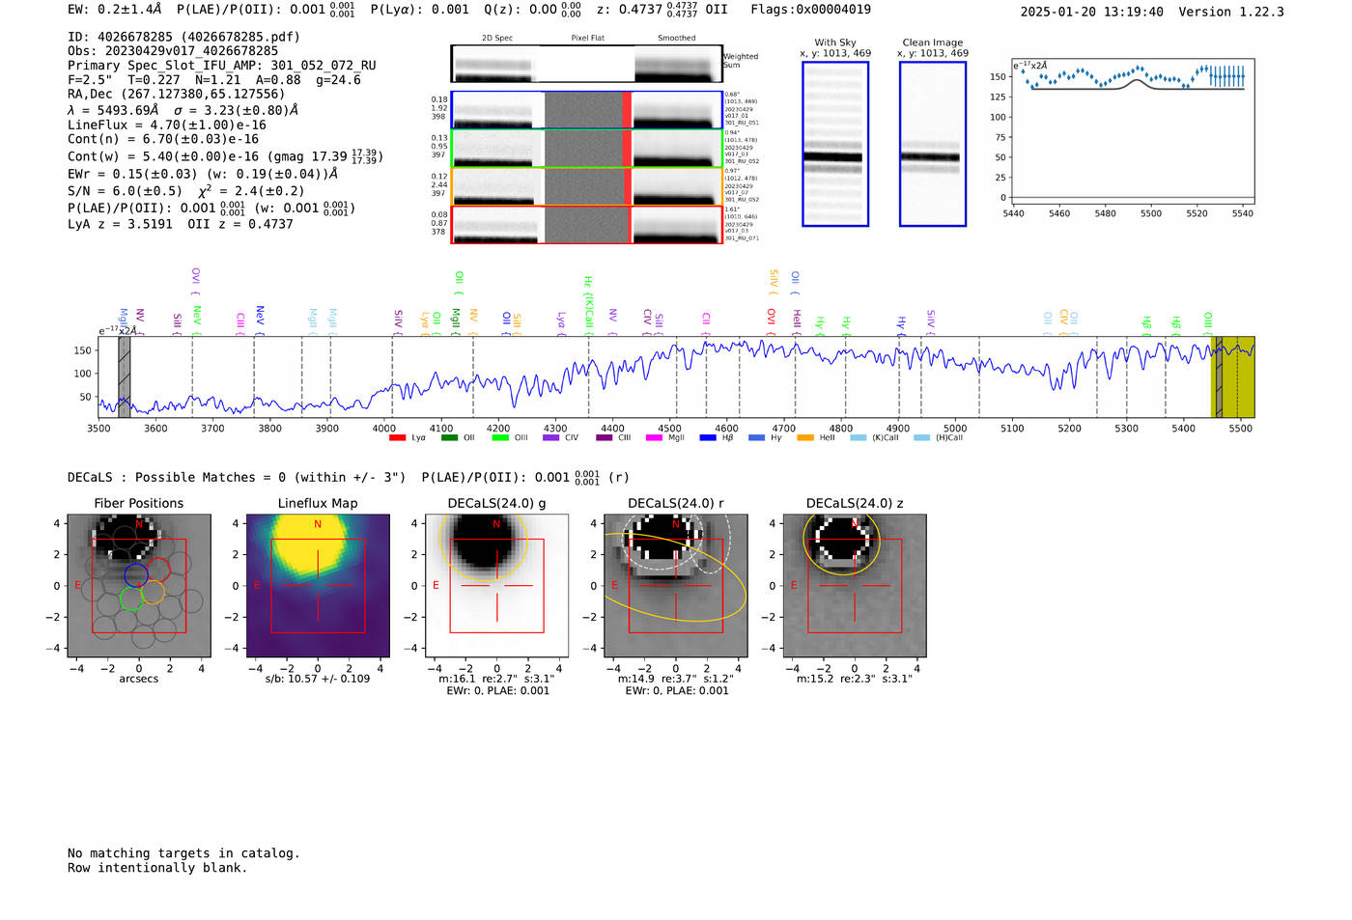
Task: View the DECaLS(24.0) z cutout
Action: (x=855, y=586)
